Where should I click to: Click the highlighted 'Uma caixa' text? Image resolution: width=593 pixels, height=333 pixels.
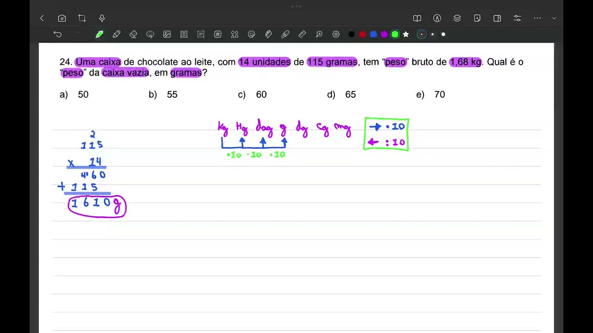pos(98,62)
